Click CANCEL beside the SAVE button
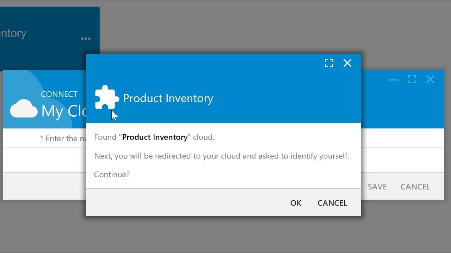Image resolution: width=451 pixels, height=253 pixels. pos(415,187)
